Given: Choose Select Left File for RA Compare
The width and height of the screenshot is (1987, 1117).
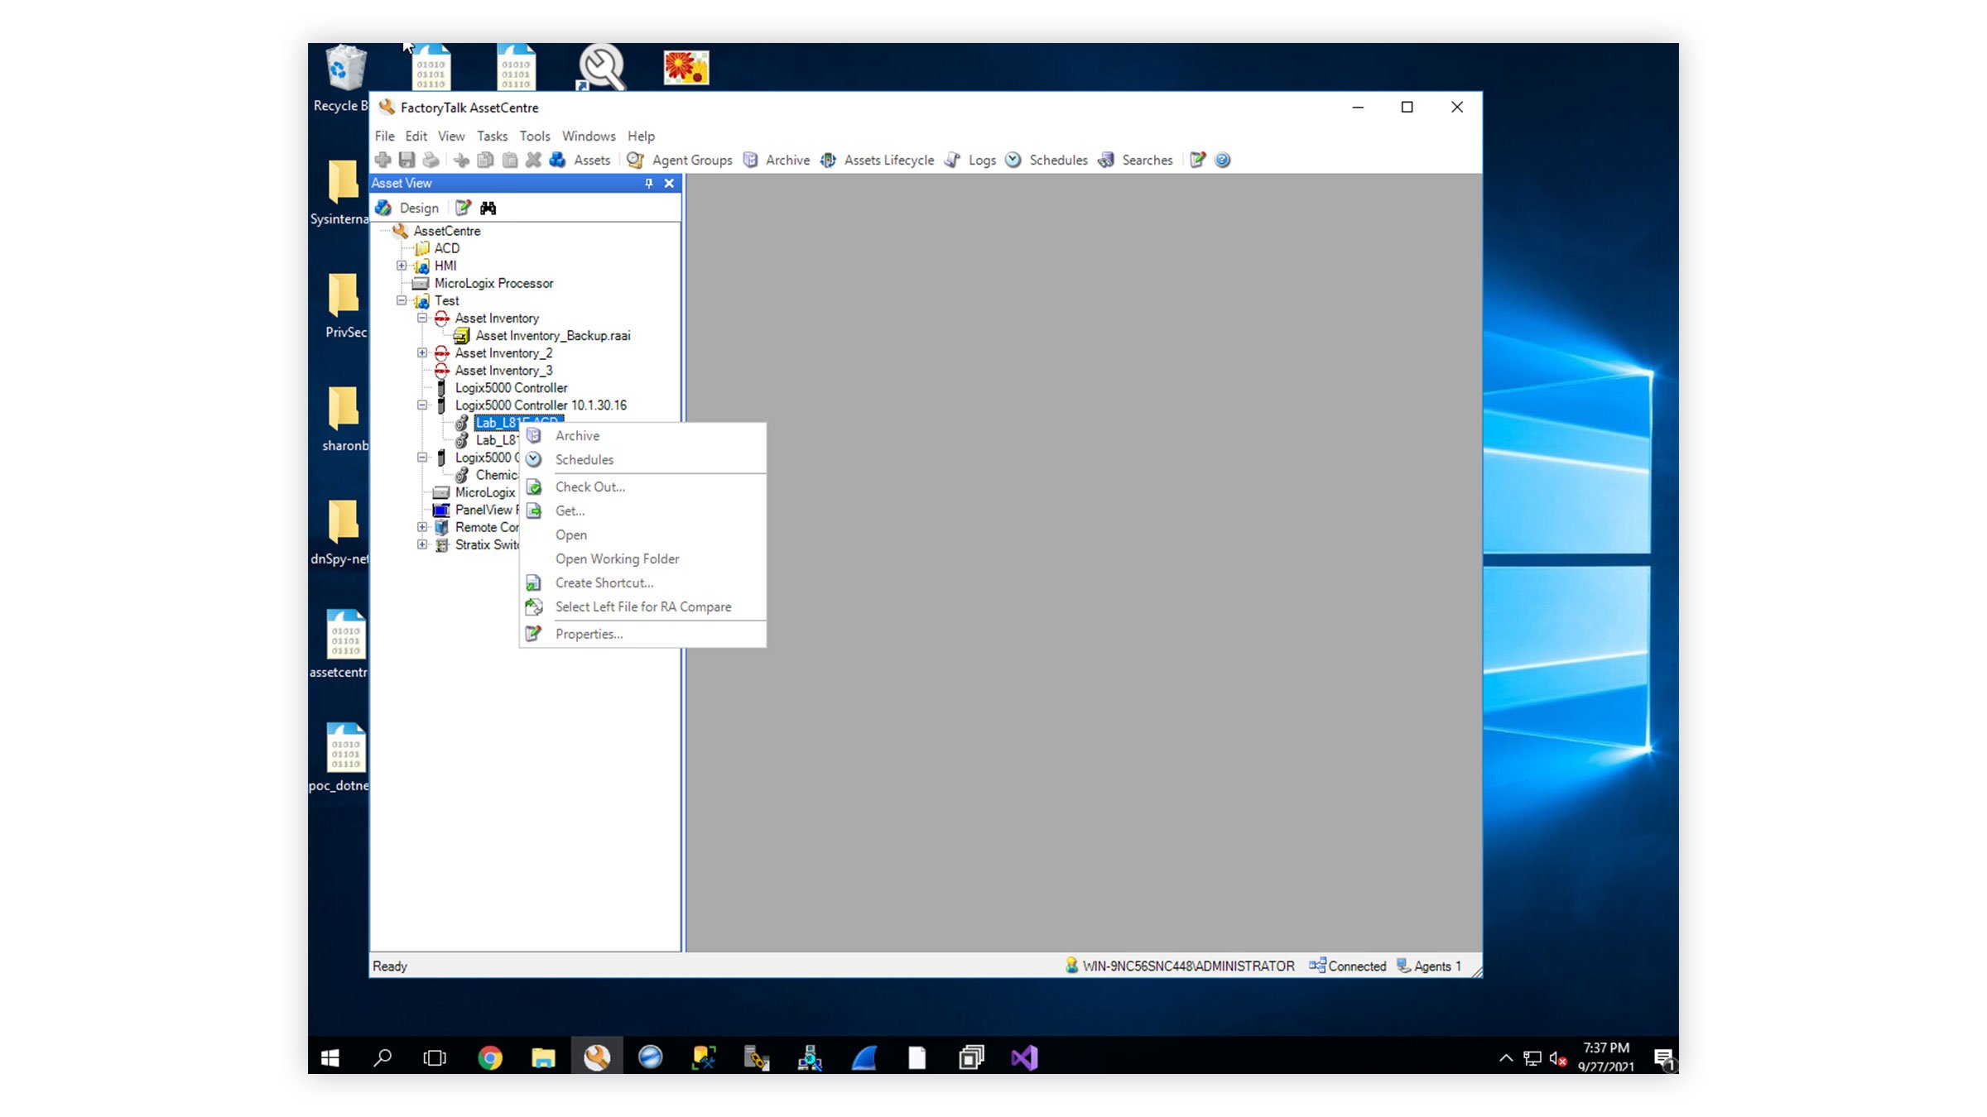Looking at the screenshot, I should pos(642,606).
